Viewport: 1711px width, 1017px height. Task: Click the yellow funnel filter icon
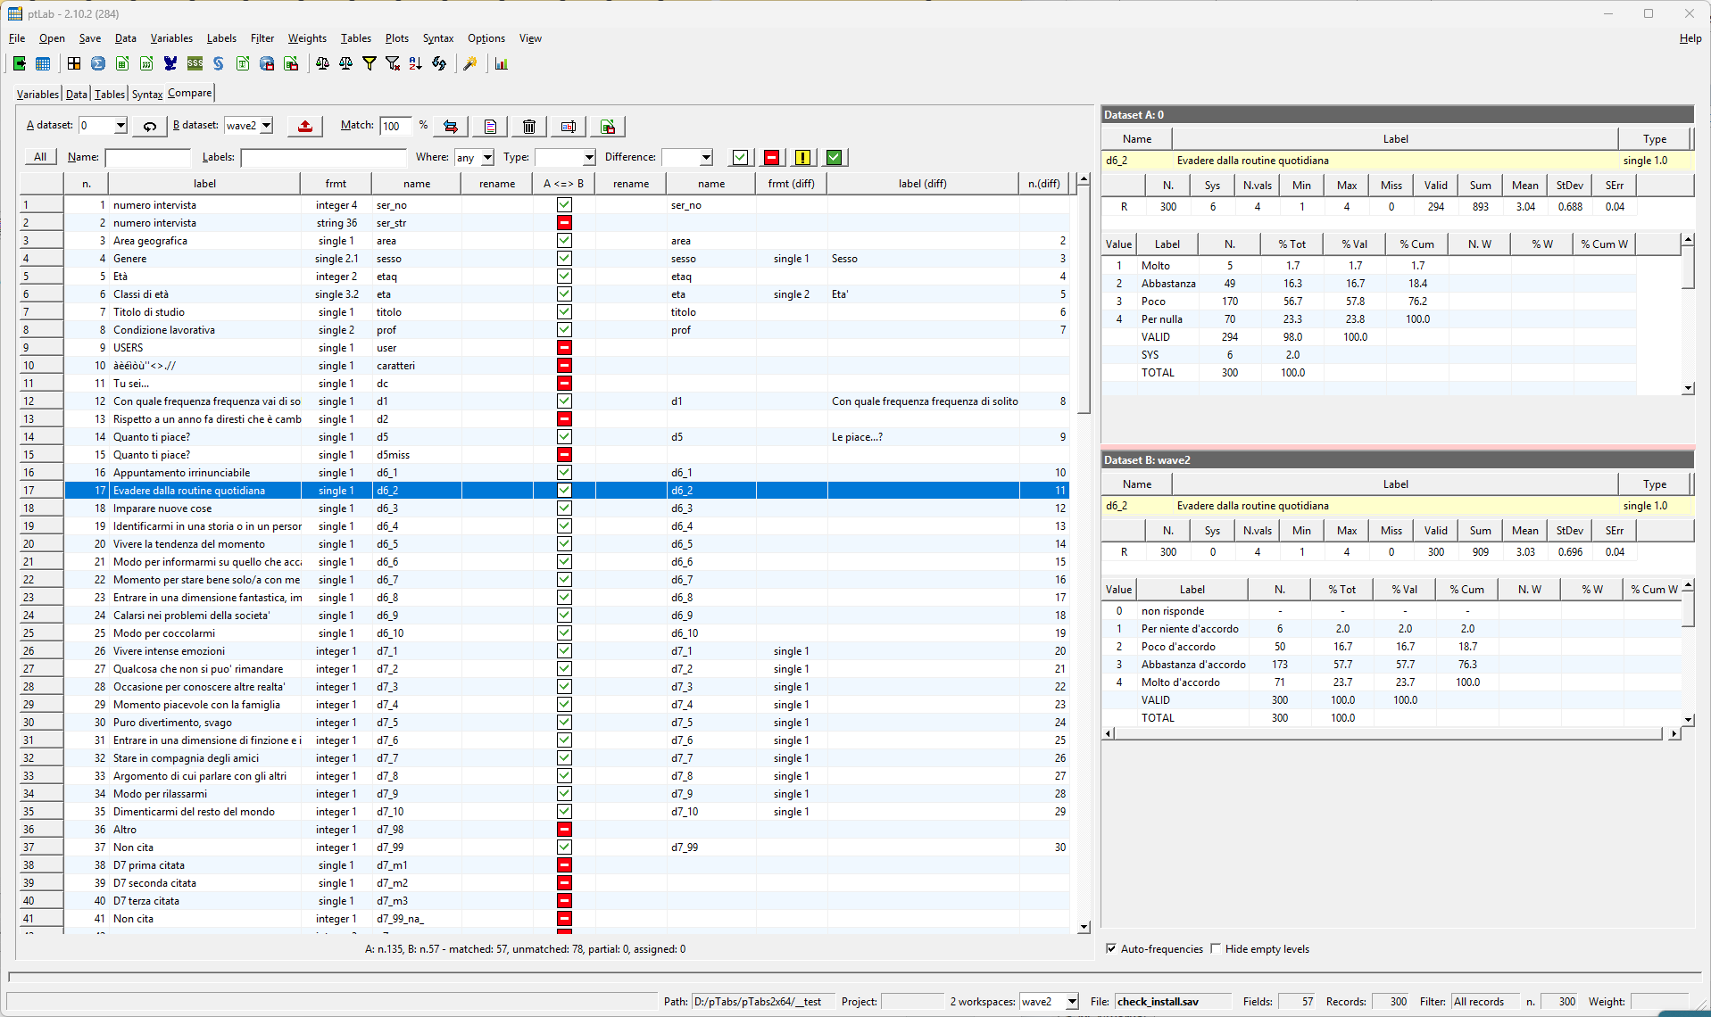click(369, 63)
